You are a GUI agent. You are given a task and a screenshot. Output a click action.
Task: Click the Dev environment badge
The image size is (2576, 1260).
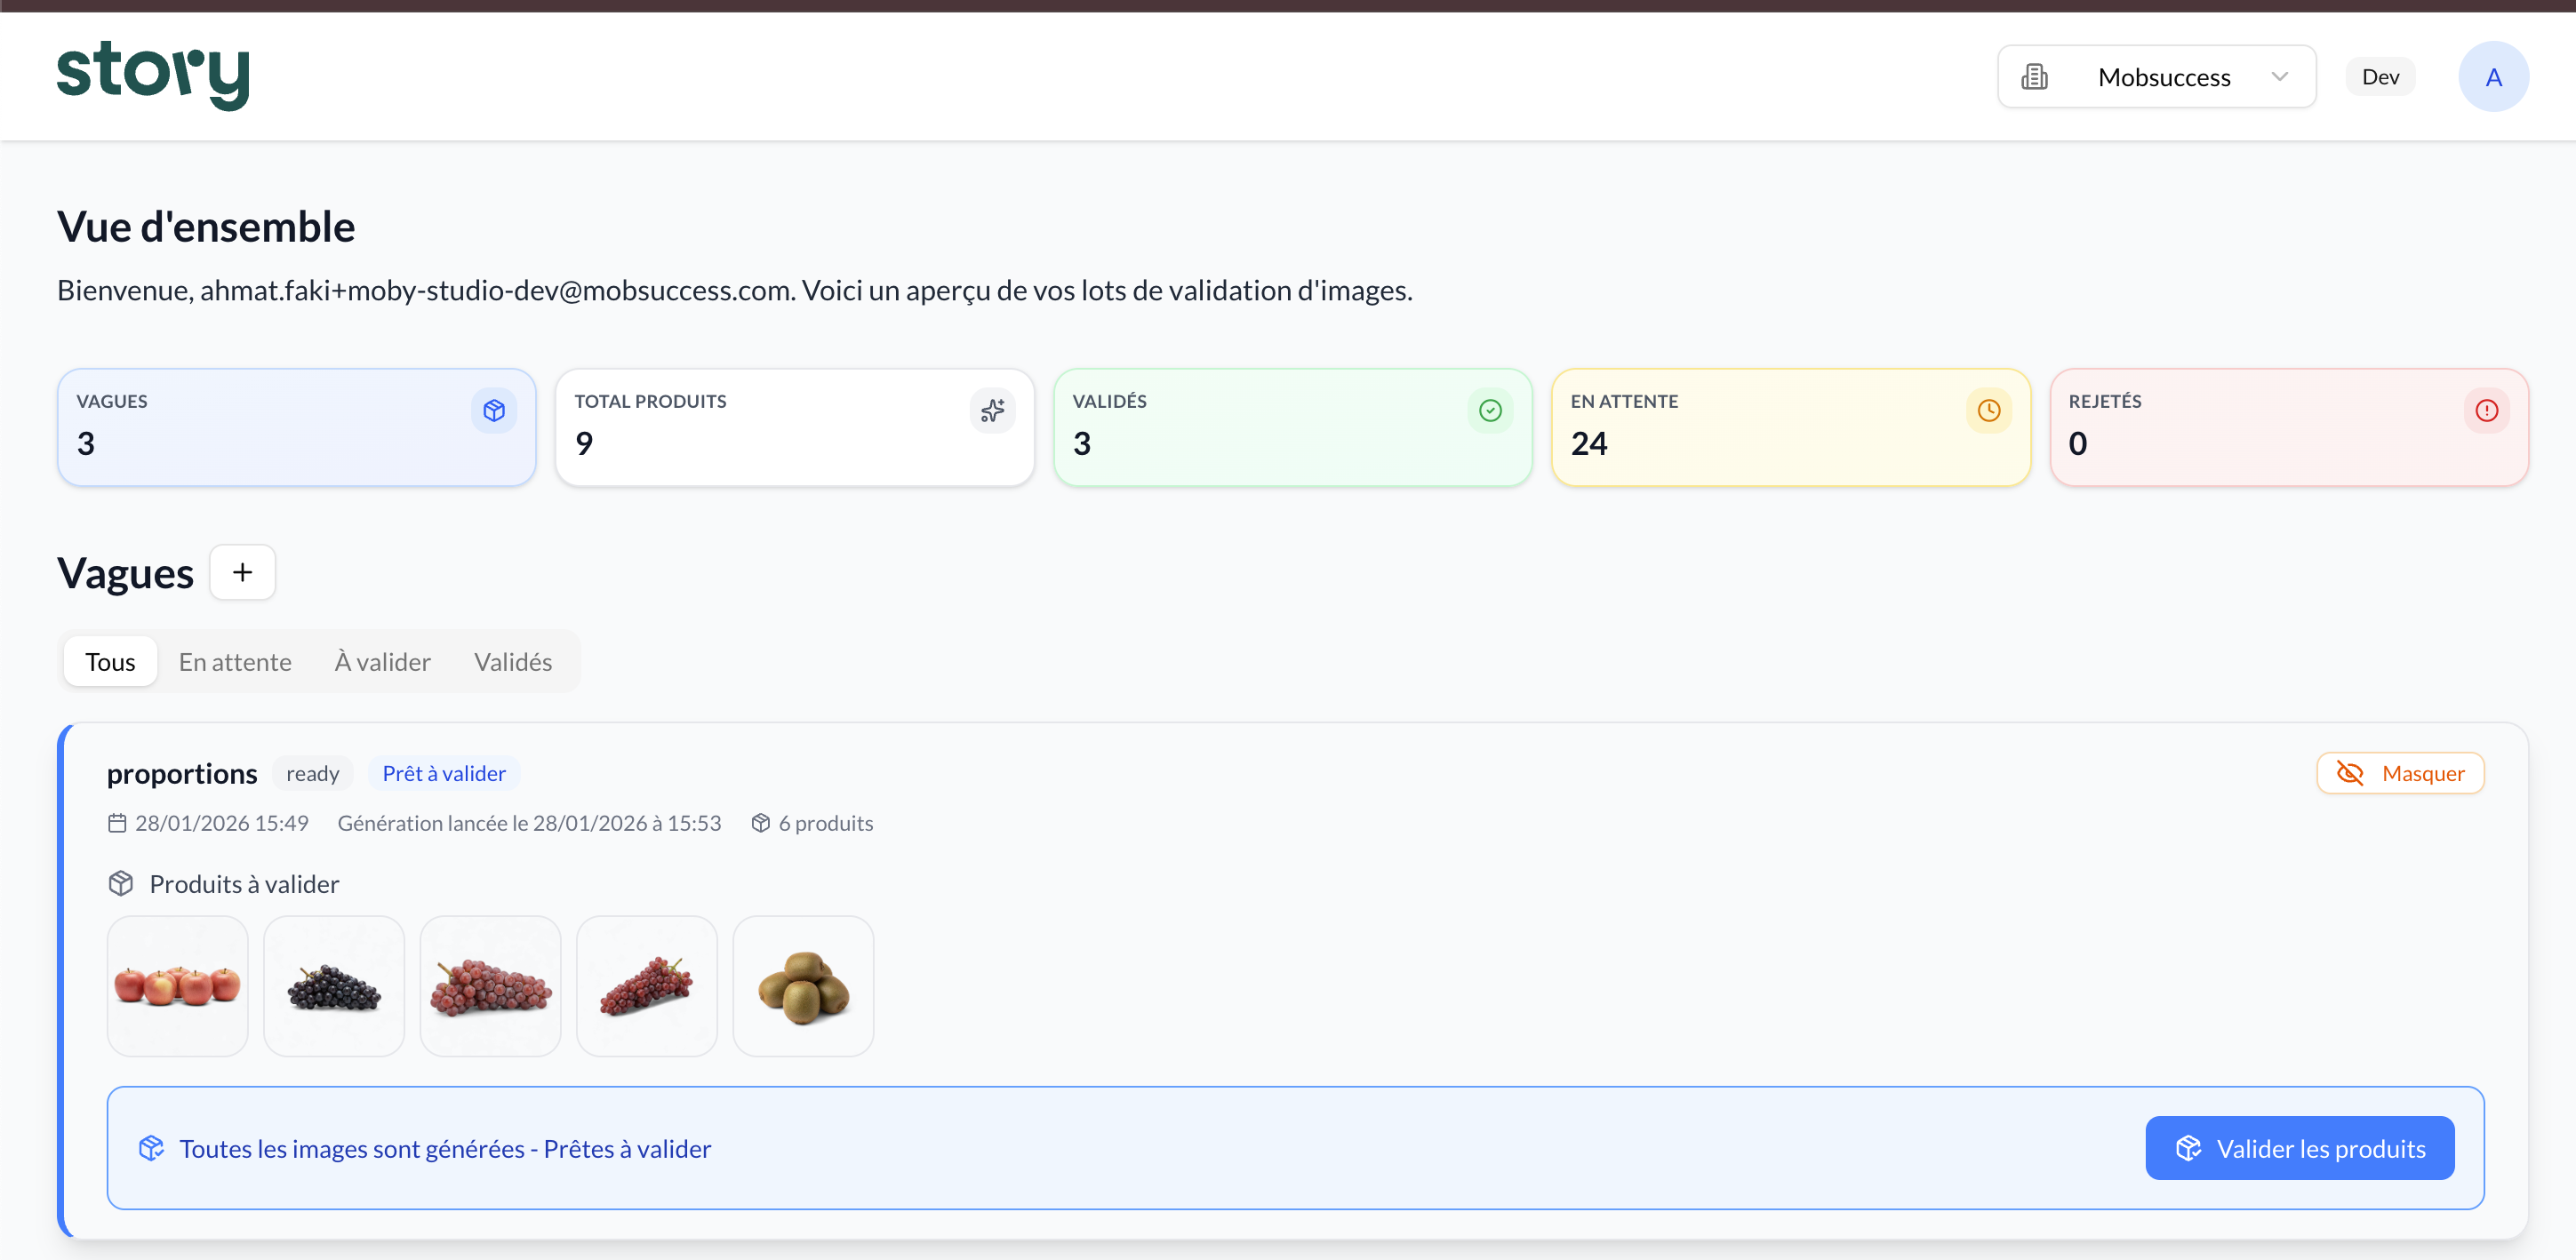(x=2380, y=77)
